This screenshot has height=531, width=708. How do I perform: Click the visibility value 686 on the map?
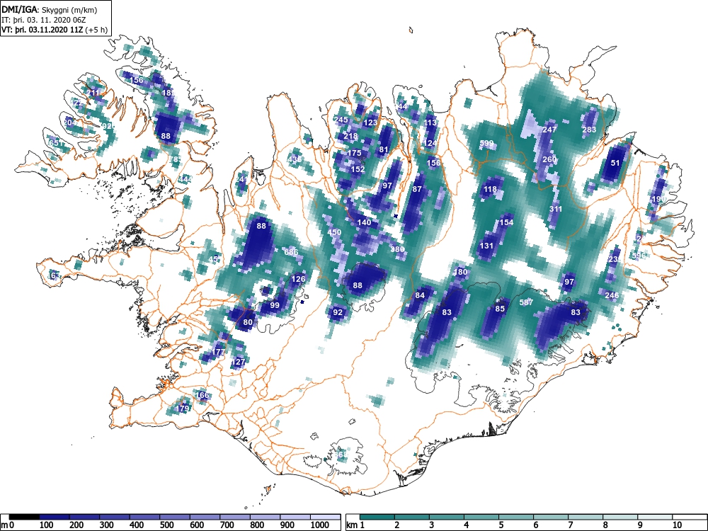point(291,252)
